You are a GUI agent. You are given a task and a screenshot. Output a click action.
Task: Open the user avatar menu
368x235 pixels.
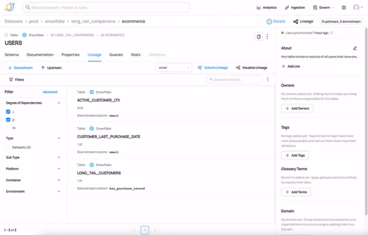356,7
